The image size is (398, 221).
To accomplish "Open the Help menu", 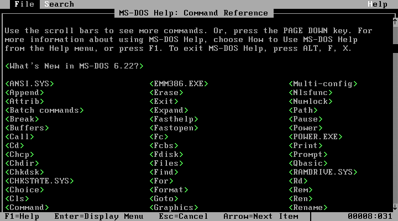I will (x=378, y=4).
